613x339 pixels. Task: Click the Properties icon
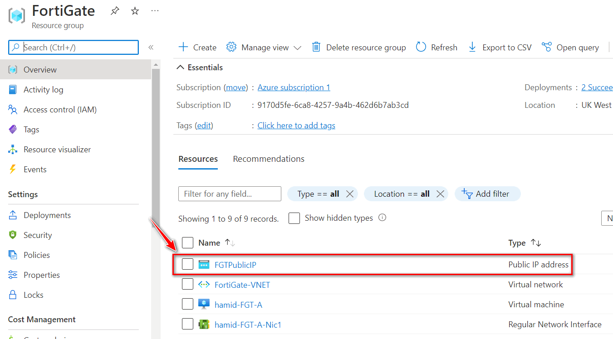(13, 275)
